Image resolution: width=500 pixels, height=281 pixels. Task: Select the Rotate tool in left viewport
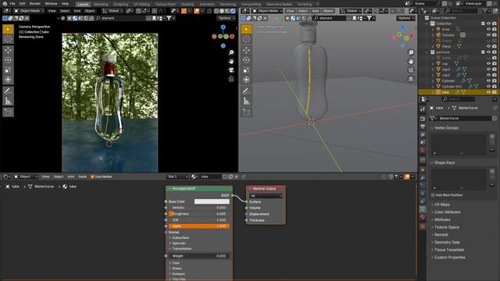(8, 60)
